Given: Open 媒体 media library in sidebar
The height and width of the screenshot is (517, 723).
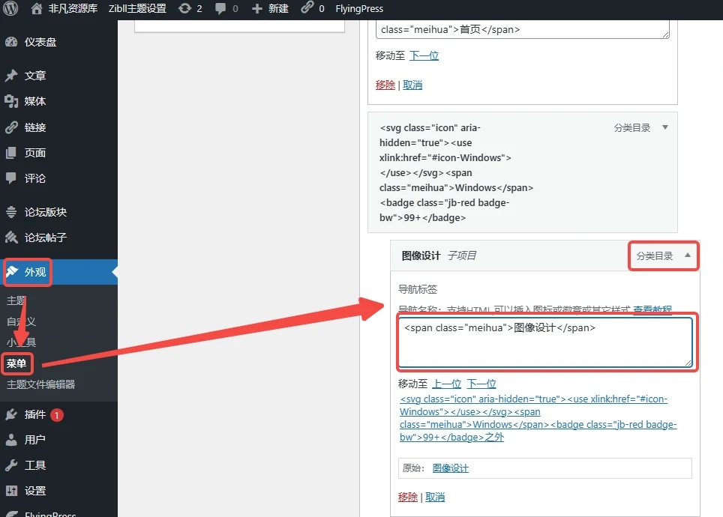Looking at the screenshot, I should tap(34, 101).
